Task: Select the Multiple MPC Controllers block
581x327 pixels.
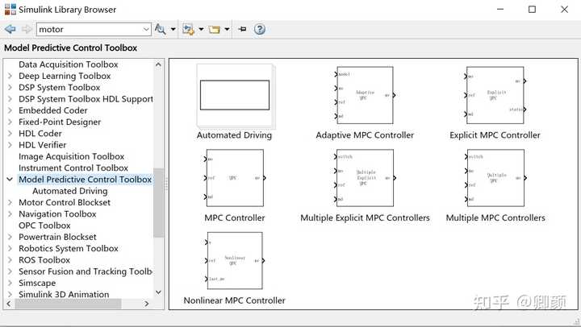Action: tap(495, 178)
